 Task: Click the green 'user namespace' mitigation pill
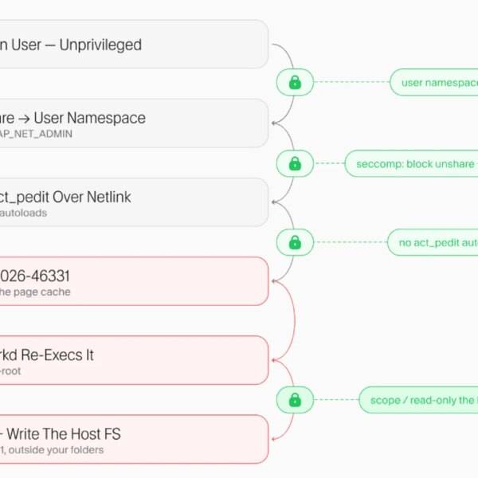tap(434, 82)
